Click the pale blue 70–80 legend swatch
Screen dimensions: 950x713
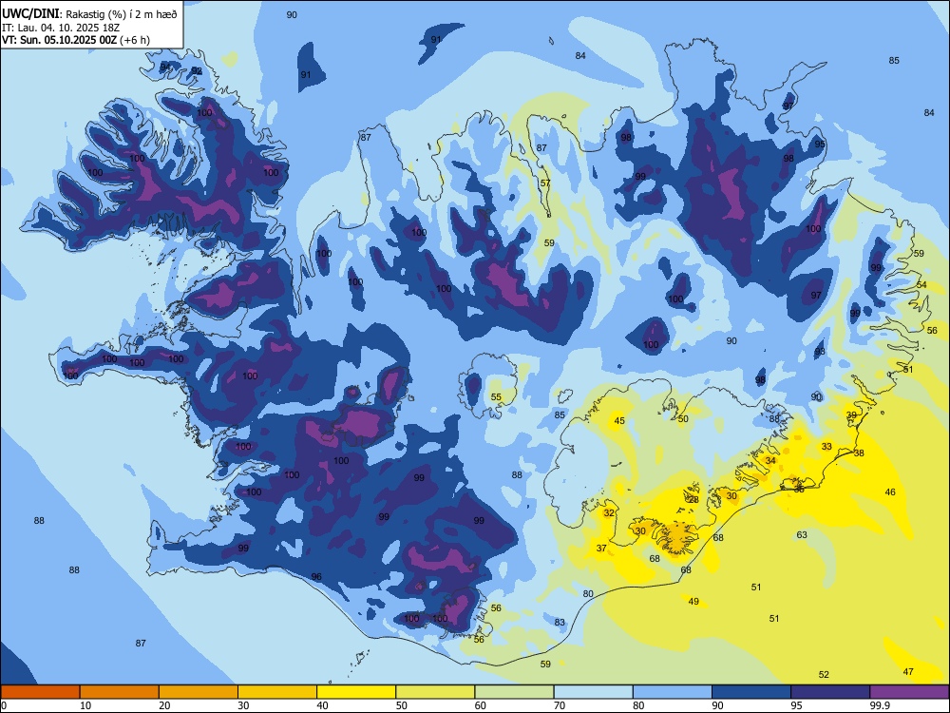point(593,692)
